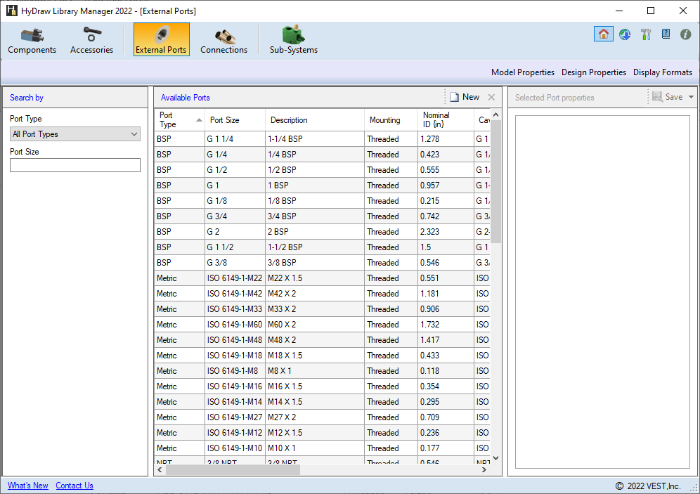Click the Port Size search field
700x494 pixels.
75,165
